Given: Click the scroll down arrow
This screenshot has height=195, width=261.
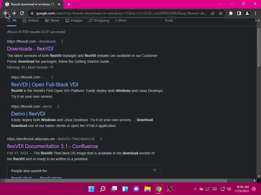Looking at the screenshot, I should [259, 176].
